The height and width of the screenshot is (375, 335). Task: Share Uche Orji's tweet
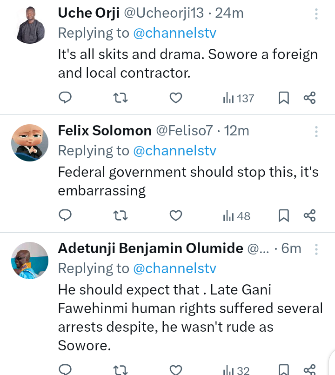pos(310,98)
